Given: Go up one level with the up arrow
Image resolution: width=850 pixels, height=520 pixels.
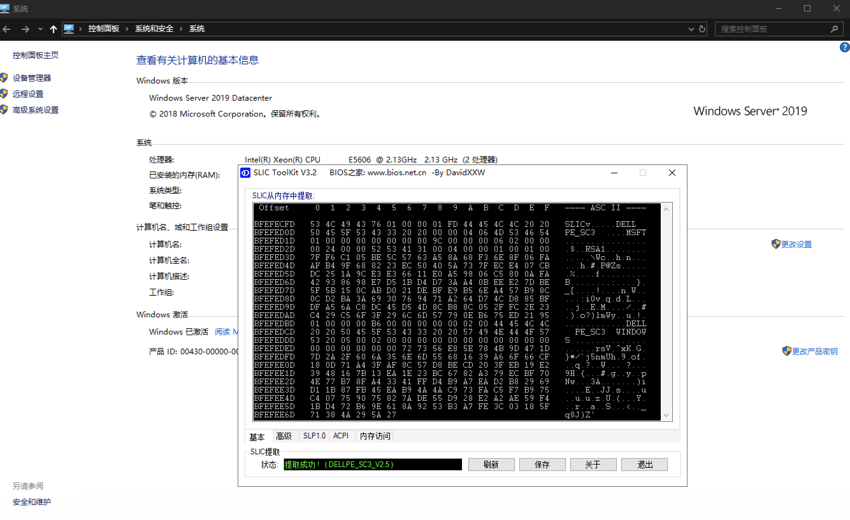Looking at the screenshot, I should click(53, 29).
